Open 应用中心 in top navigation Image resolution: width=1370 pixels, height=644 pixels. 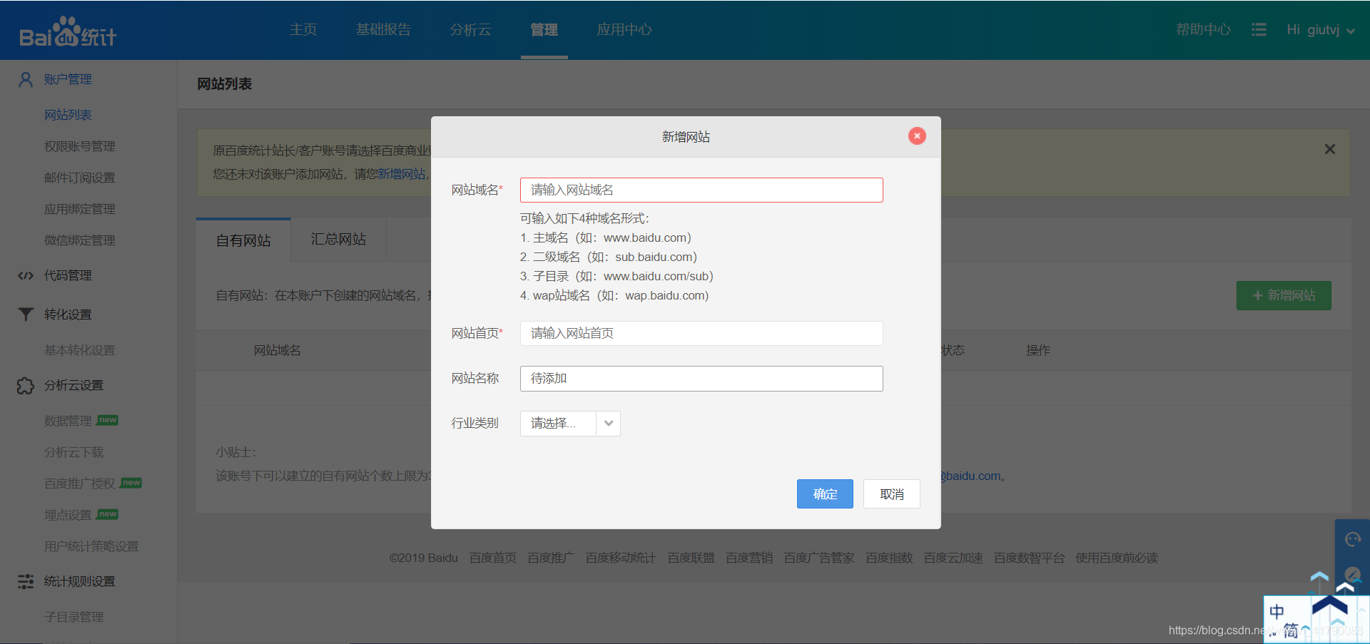624,29
